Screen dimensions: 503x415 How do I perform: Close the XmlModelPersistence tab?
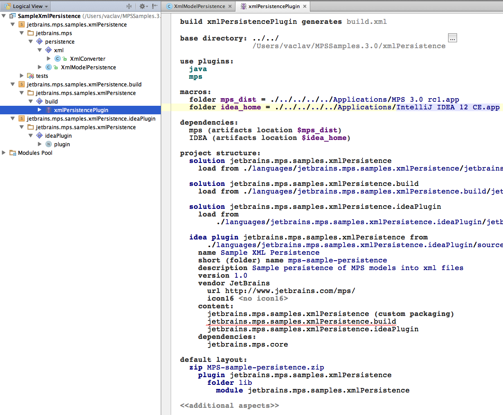coord(230,6)
